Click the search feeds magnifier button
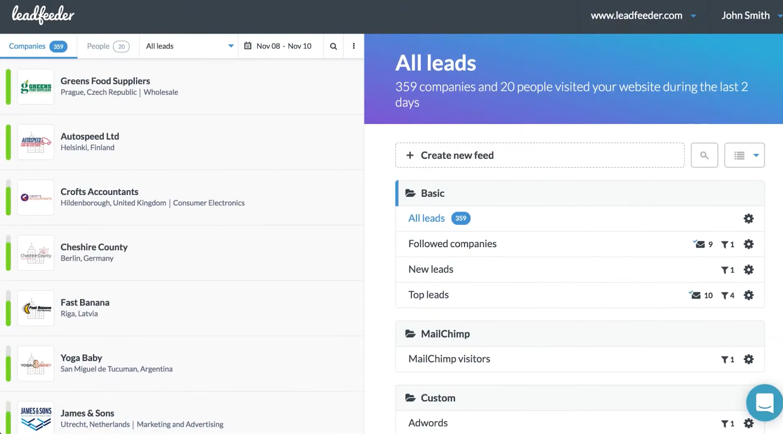 (x=704, y=155)
